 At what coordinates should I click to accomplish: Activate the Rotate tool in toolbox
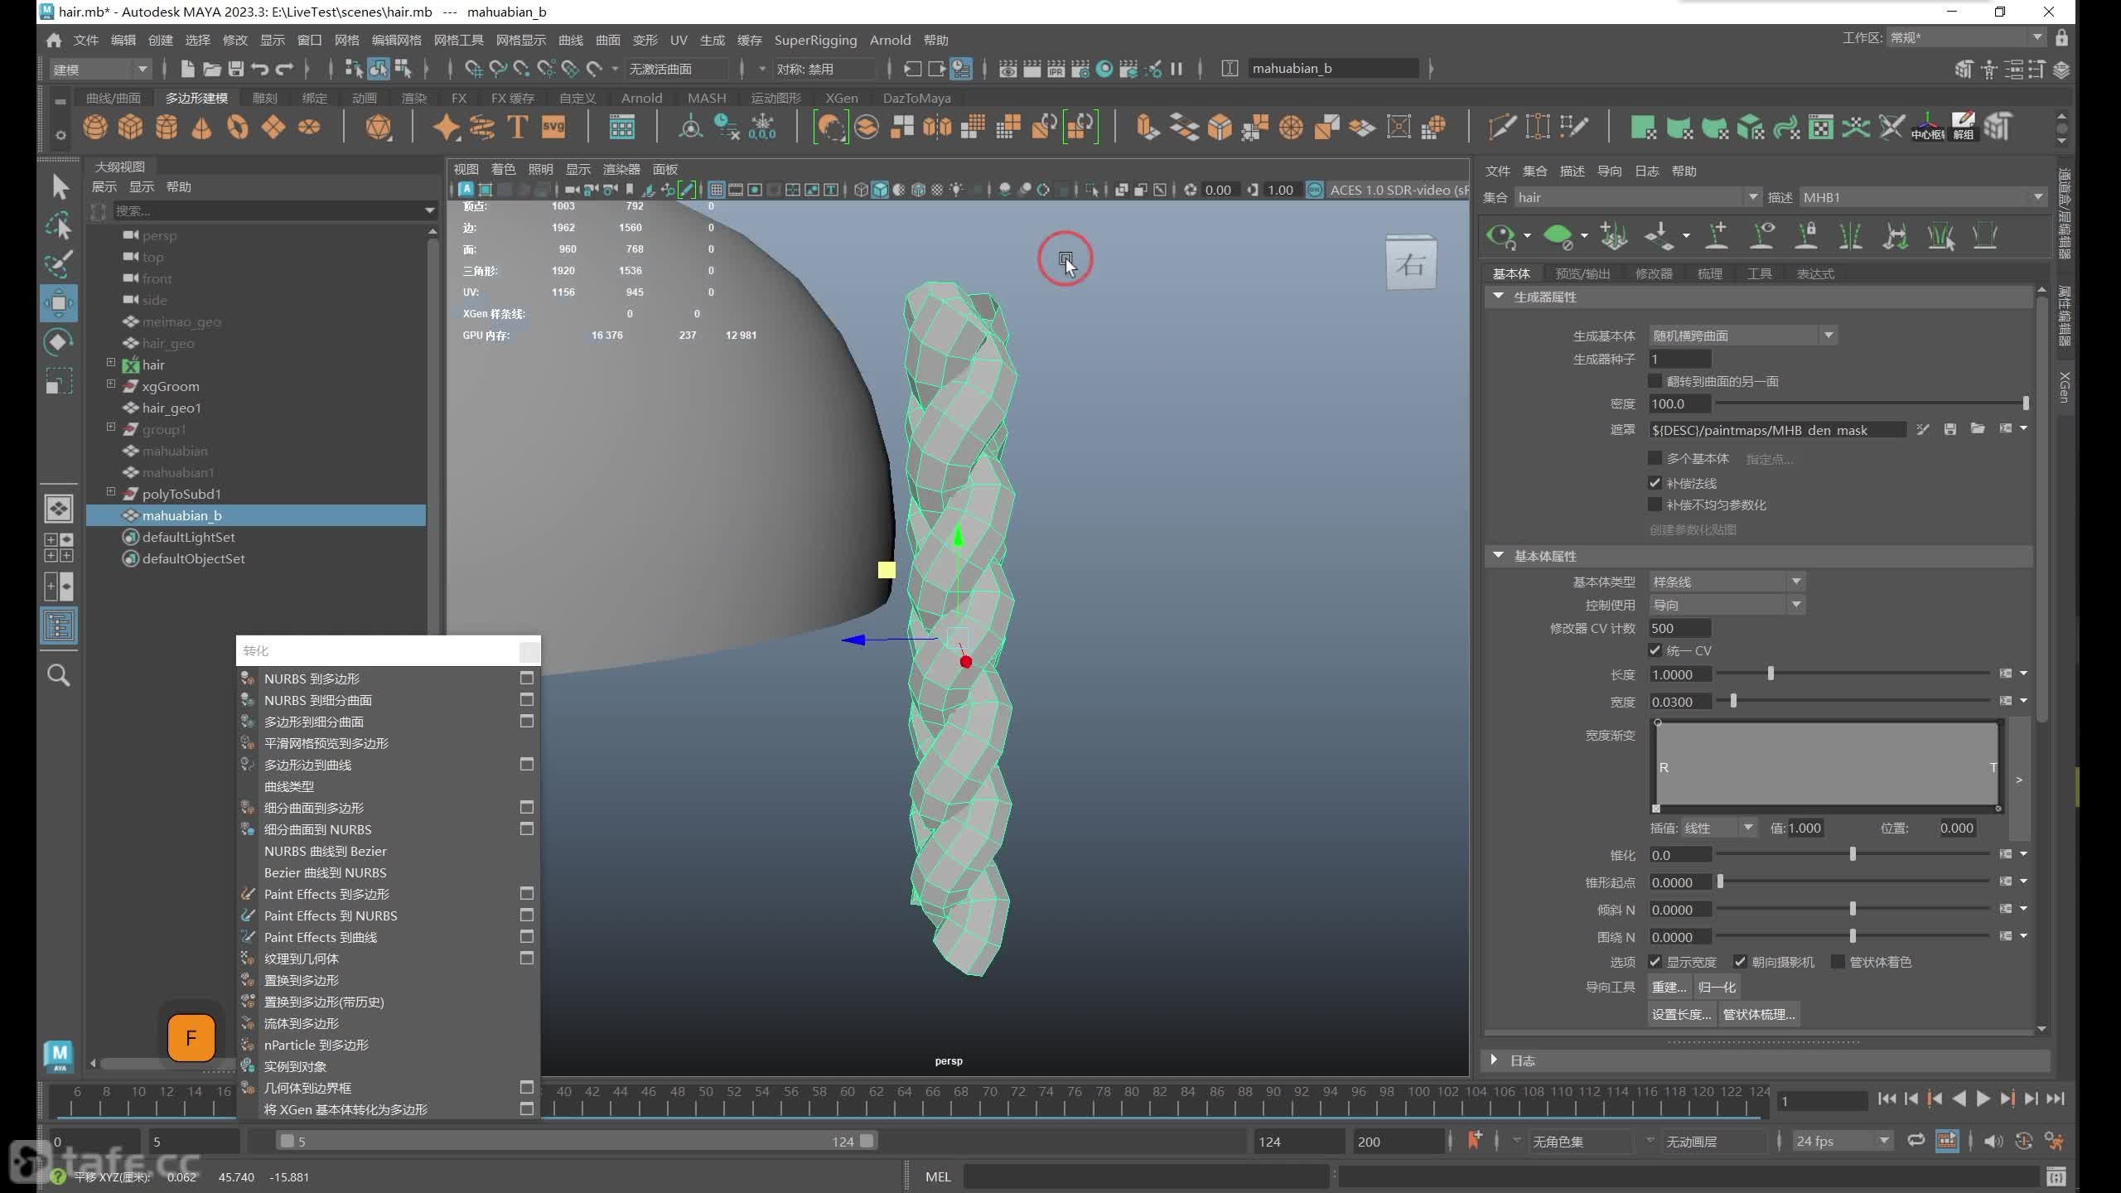pos(59,342)
